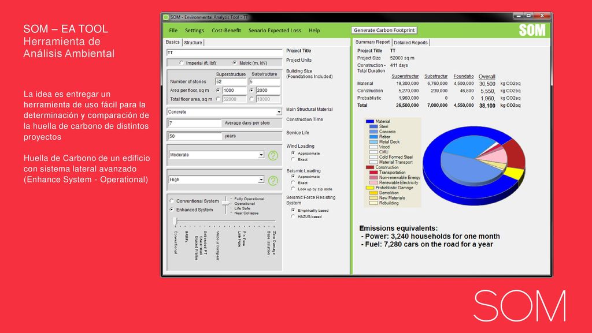Select the Conventional System option
The height and width of the screenshot is (333, 592).
pyautogui.click(x=172, y=201)
